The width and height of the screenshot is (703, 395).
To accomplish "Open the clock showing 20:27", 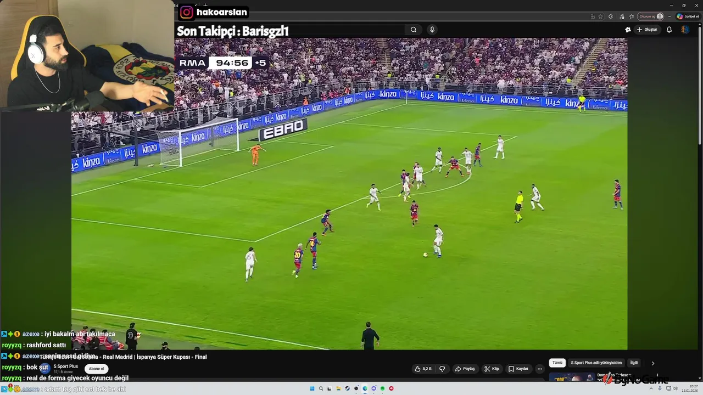I will click(690, 388).
